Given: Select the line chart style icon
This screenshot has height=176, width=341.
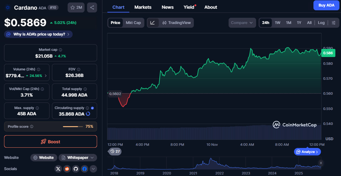Looking at the screenshot, I should coord(152,23).
